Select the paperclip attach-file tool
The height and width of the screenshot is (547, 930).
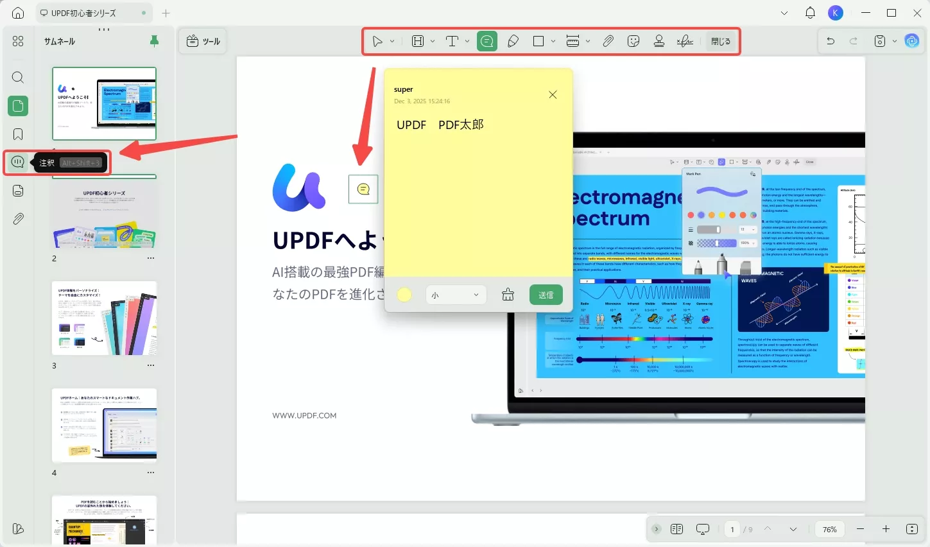click(x=608, y=41)
